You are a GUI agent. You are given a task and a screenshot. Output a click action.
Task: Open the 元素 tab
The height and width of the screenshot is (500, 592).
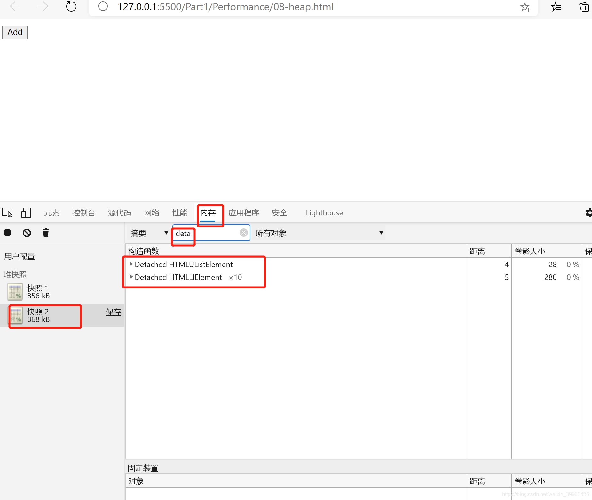[52, 213]
